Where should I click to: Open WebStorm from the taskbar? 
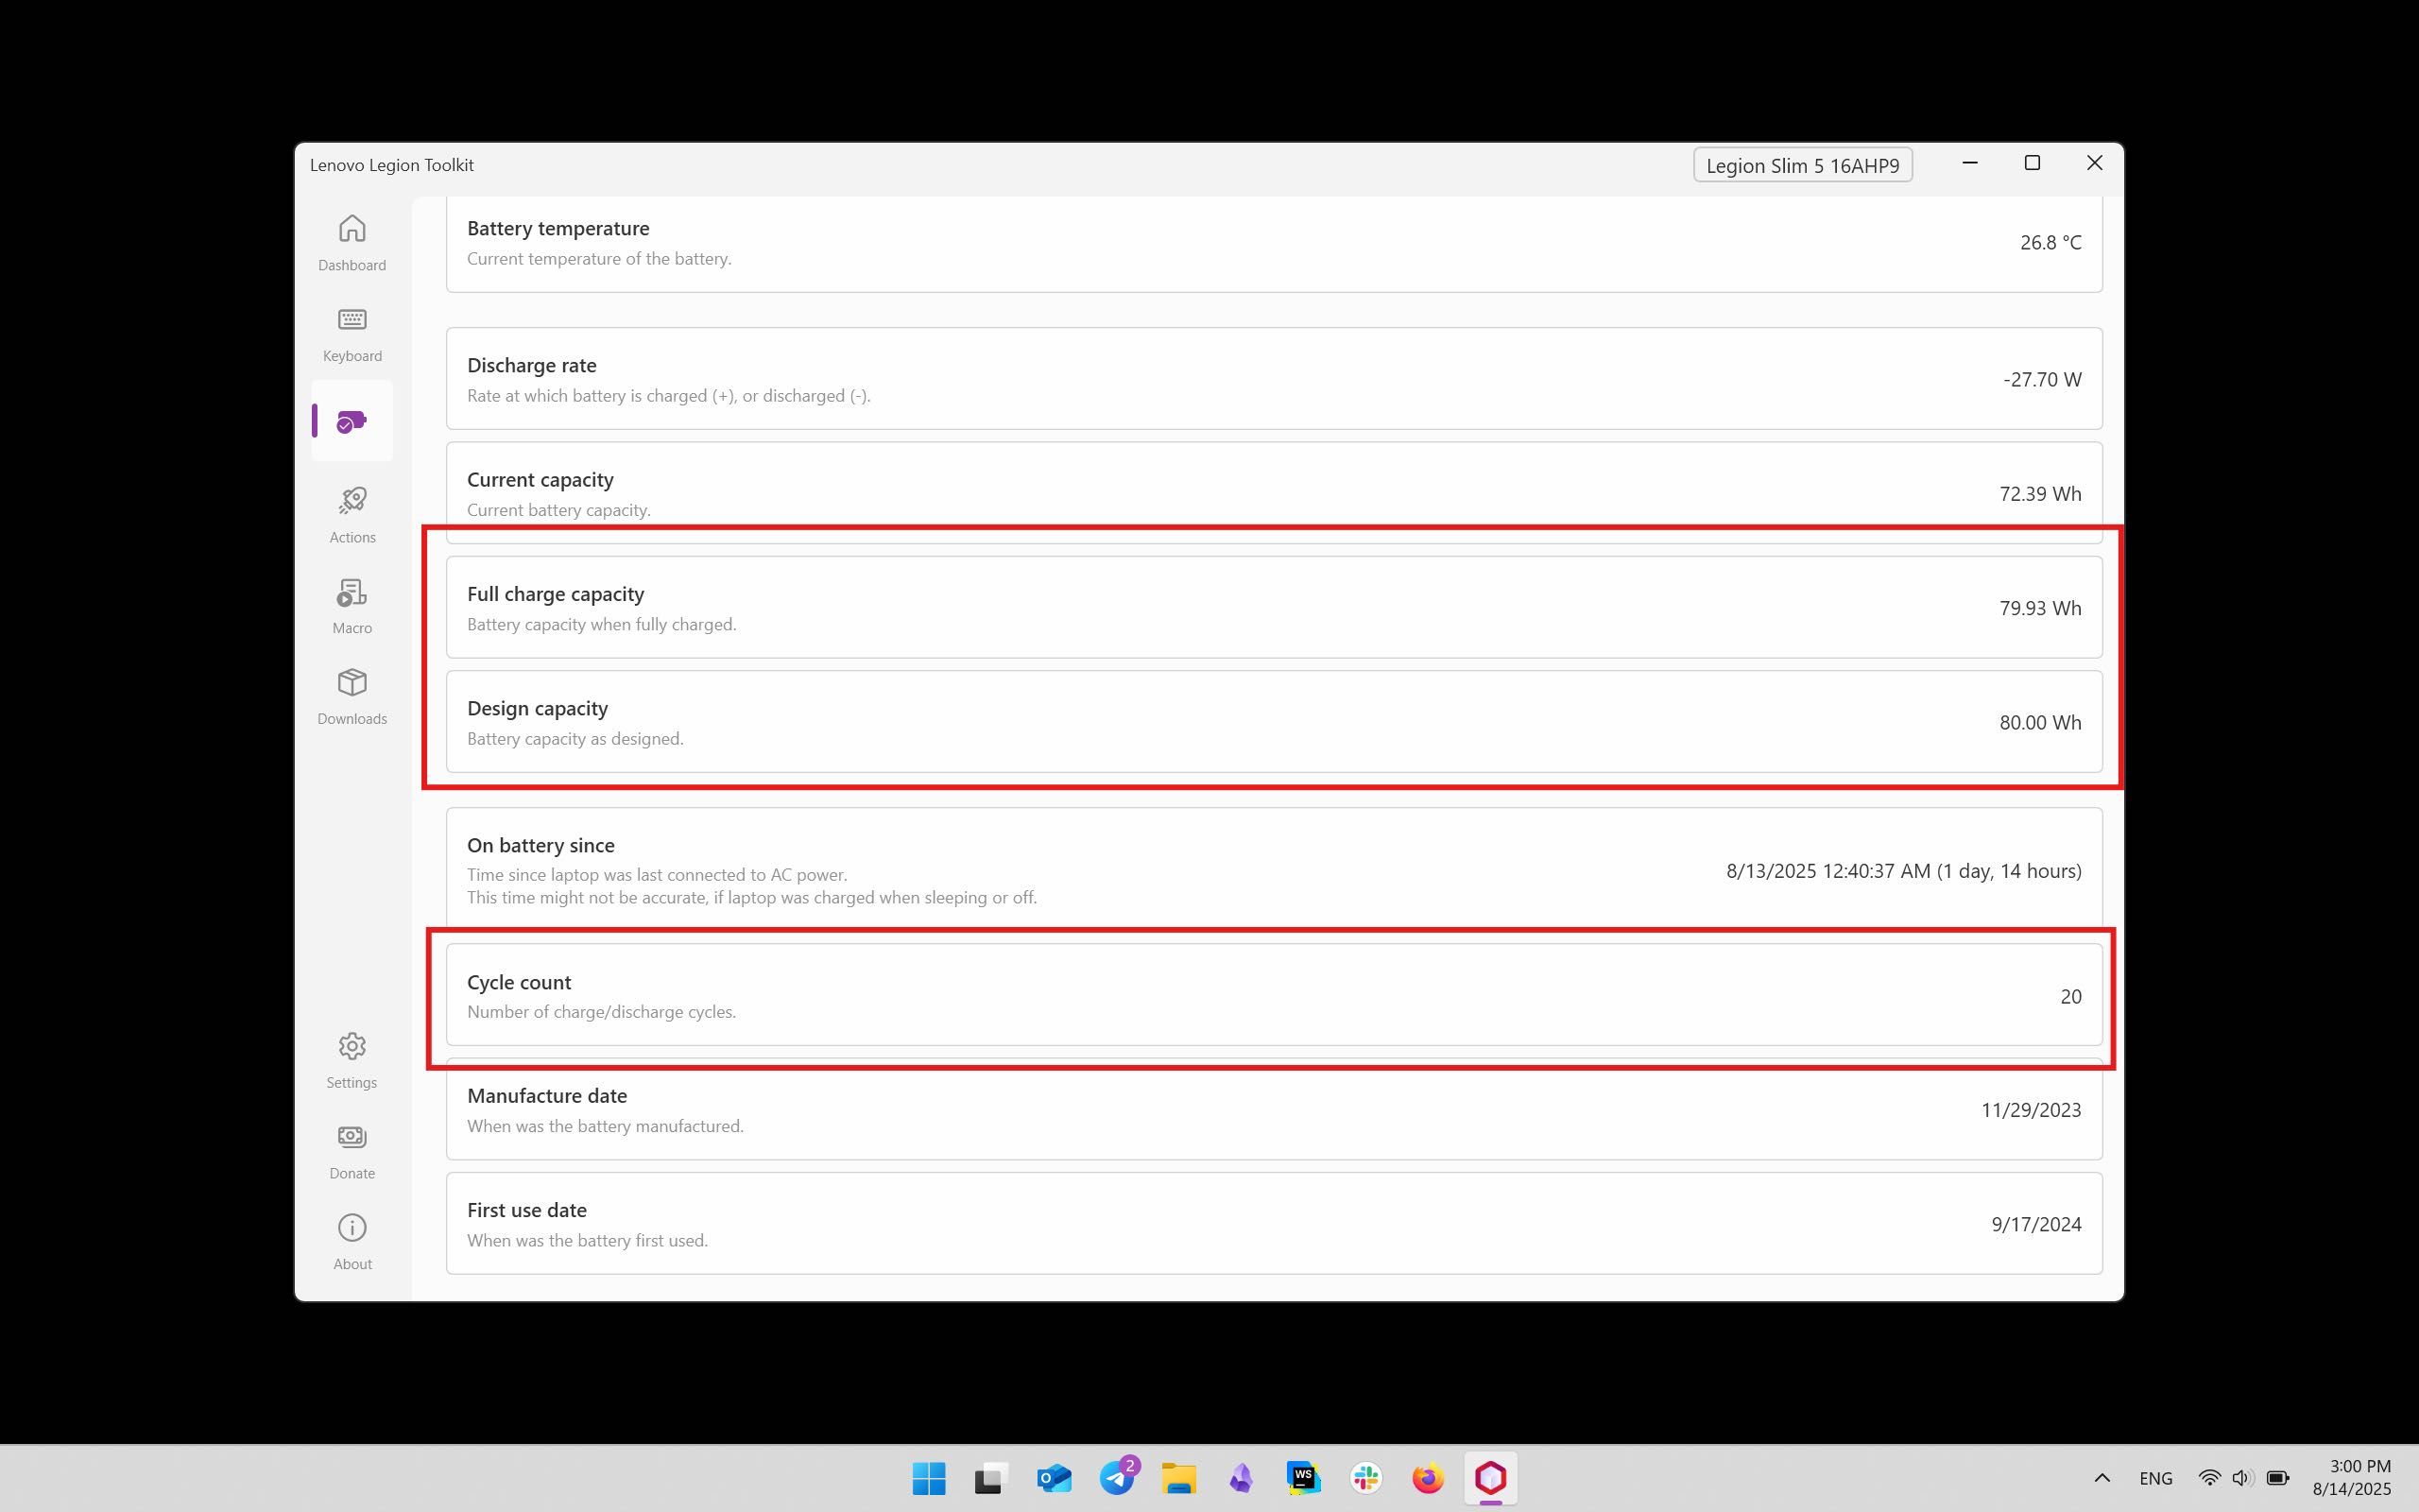pos(1303,1478)
